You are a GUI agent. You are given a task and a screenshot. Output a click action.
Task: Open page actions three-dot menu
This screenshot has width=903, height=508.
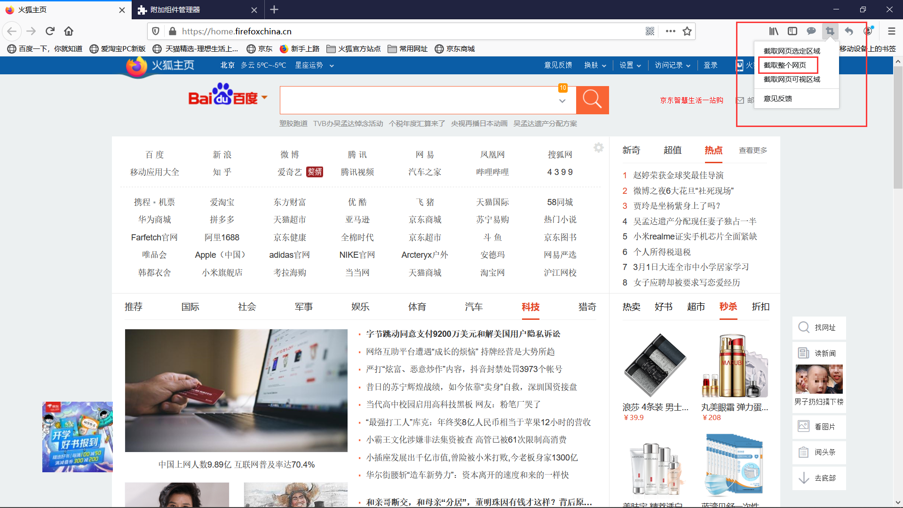(671, 31)
